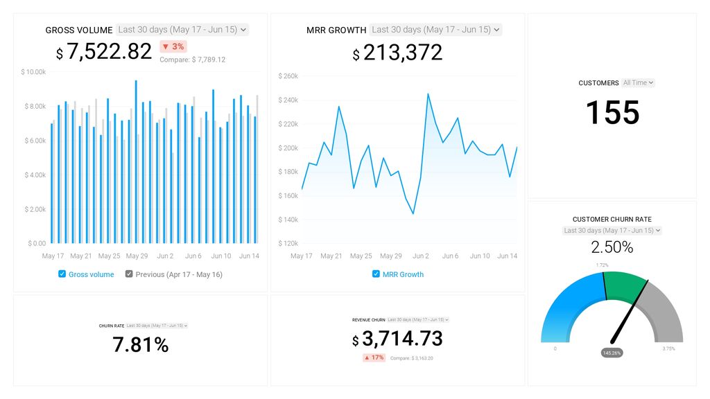Change Customers period using the All Time dropdown
Viewport: 710px width, 399px height.
pyautogui.click(x=636, y=82)
